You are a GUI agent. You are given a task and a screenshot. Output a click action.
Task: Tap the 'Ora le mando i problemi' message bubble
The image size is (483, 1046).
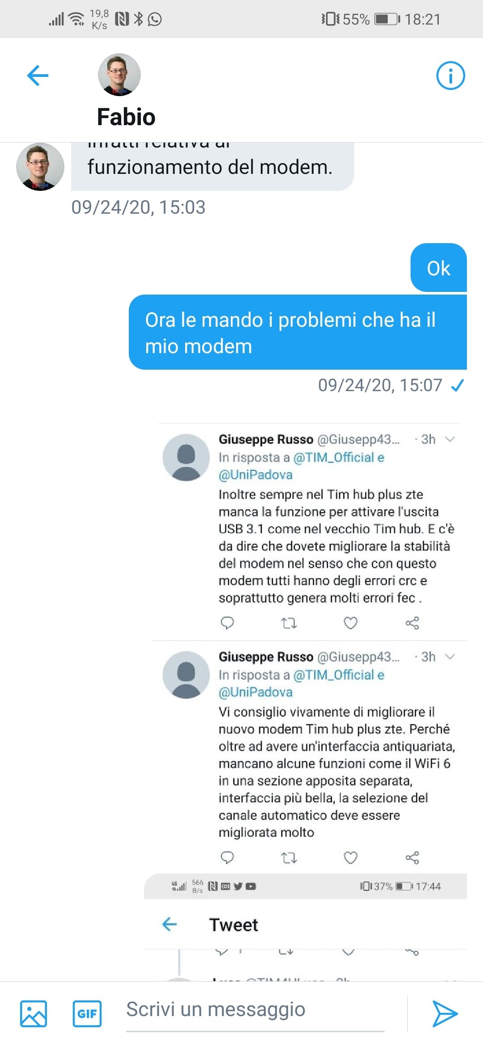(298, 332)
